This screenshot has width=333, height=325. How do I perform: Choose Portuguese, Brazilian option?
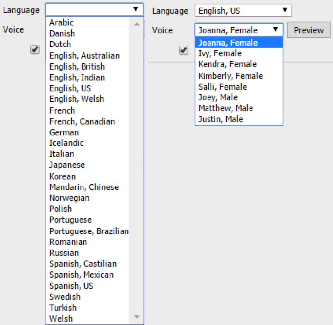(89, 231)
